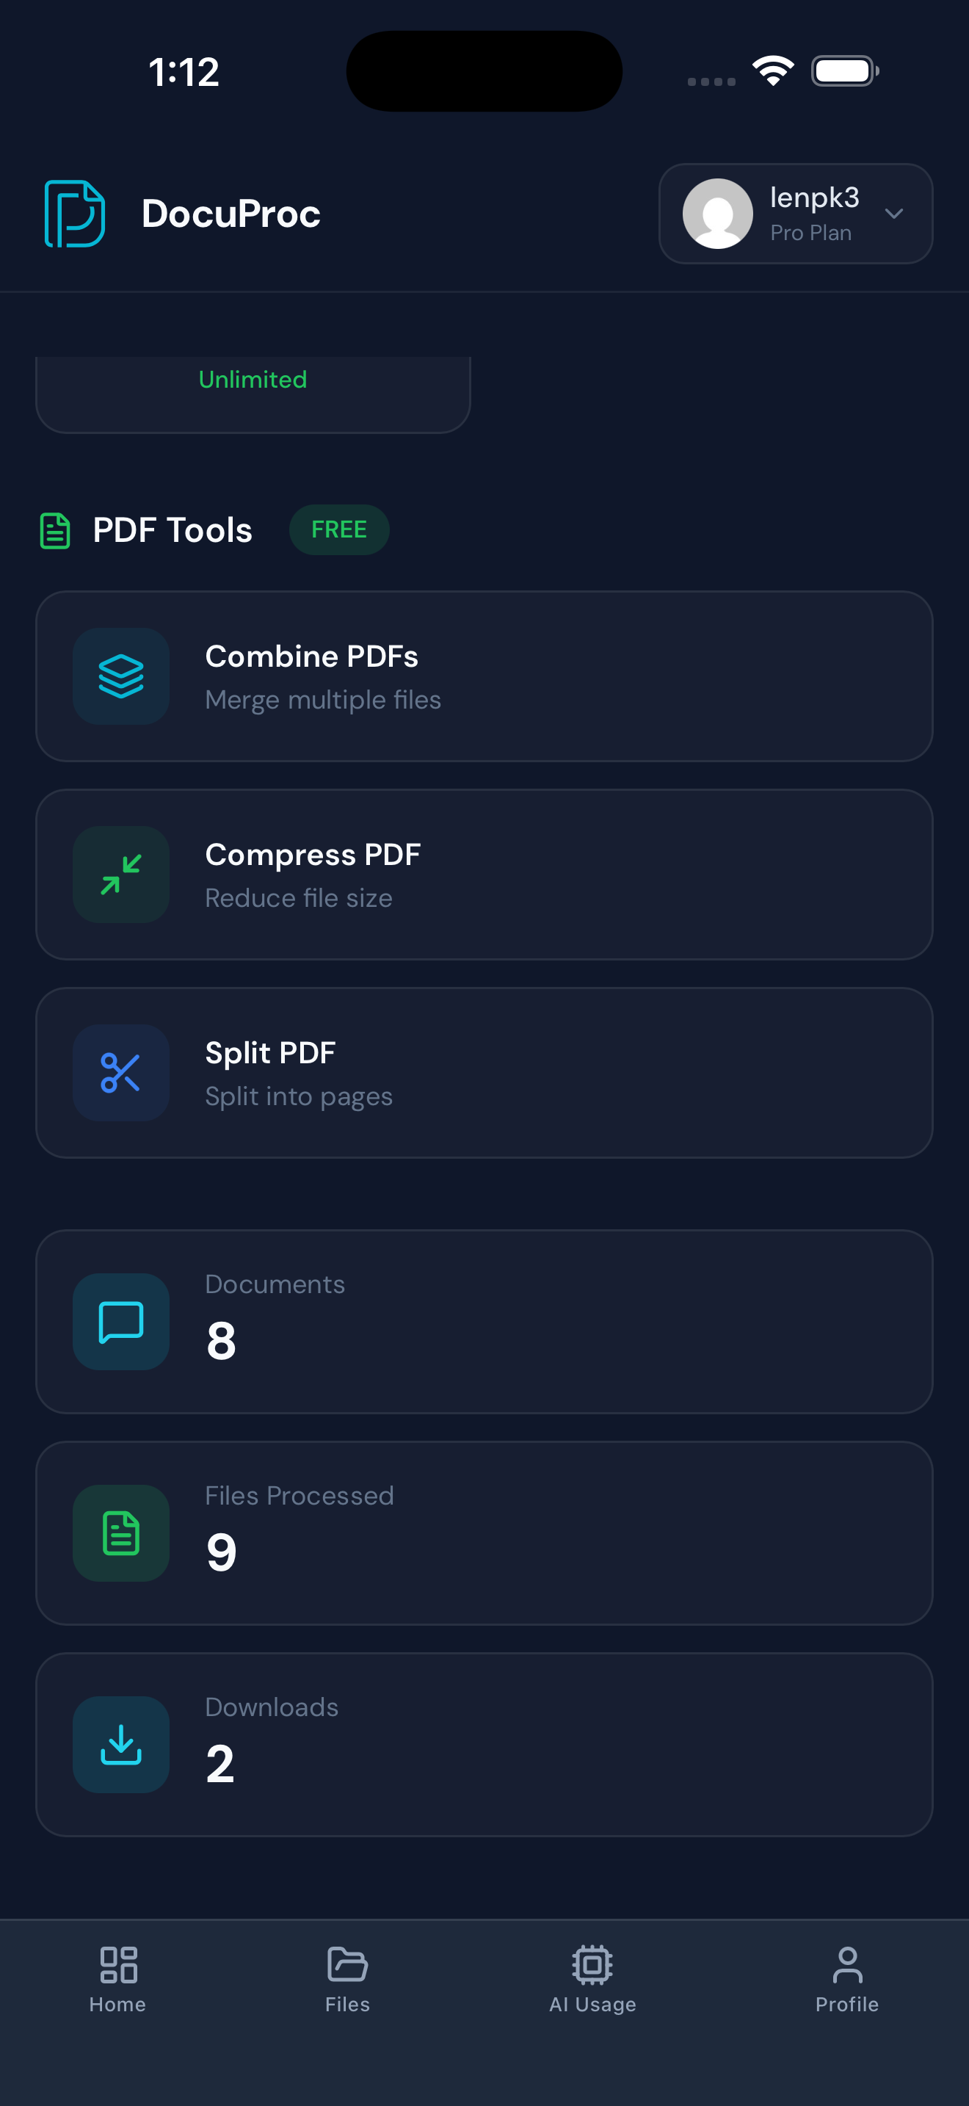Click the Split PDF scissors icon
This screenshot has width=969, height=2106.
coord(121,1073)
